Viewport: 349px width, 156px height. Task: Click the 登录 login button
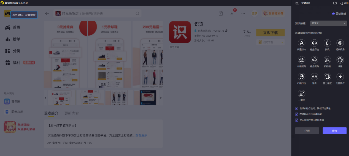(255, 13)
